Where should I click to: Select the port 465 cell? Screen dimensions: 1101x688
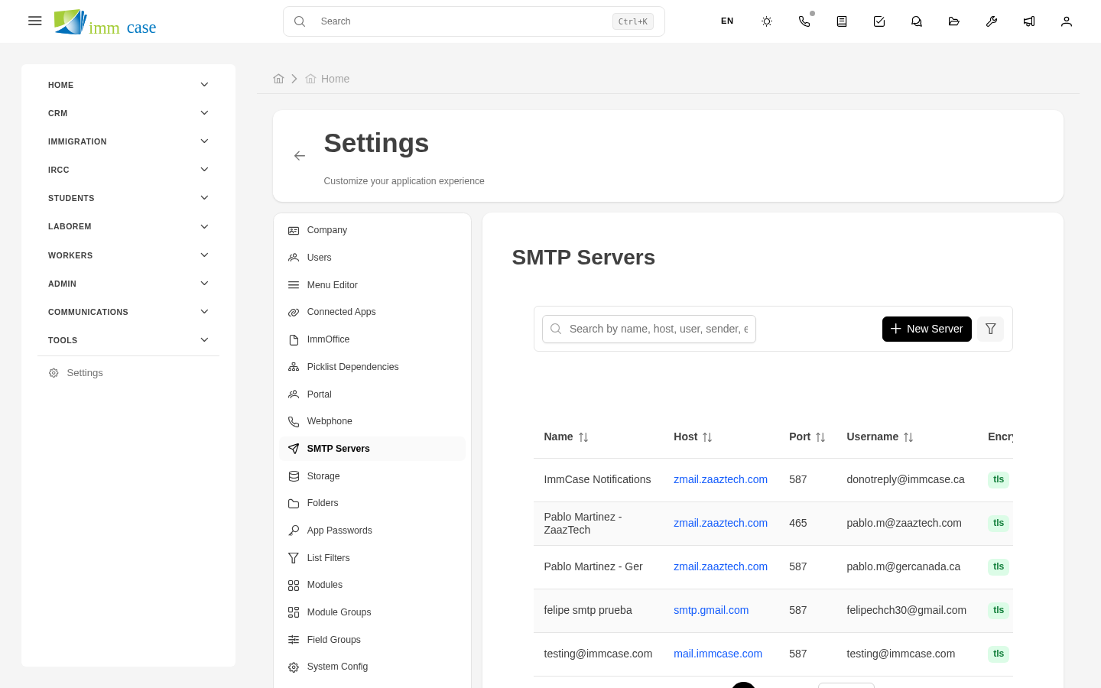click(x=798, y=523)
